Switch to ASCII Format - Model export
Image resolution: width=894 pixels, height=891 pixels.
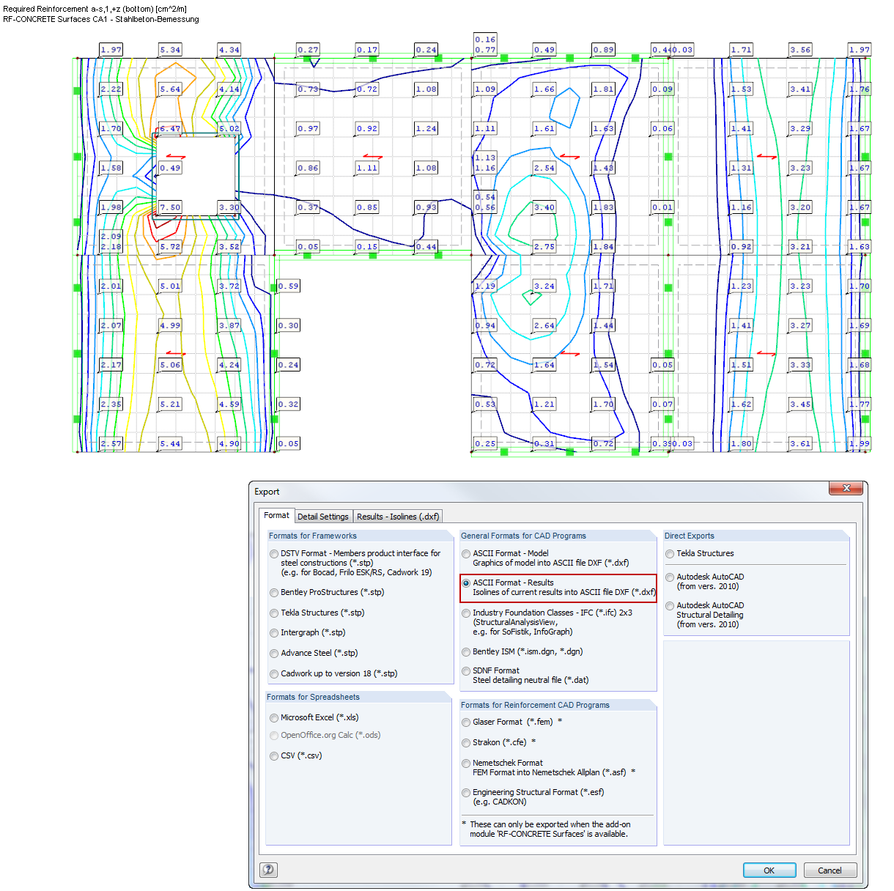tap(466, 554)
